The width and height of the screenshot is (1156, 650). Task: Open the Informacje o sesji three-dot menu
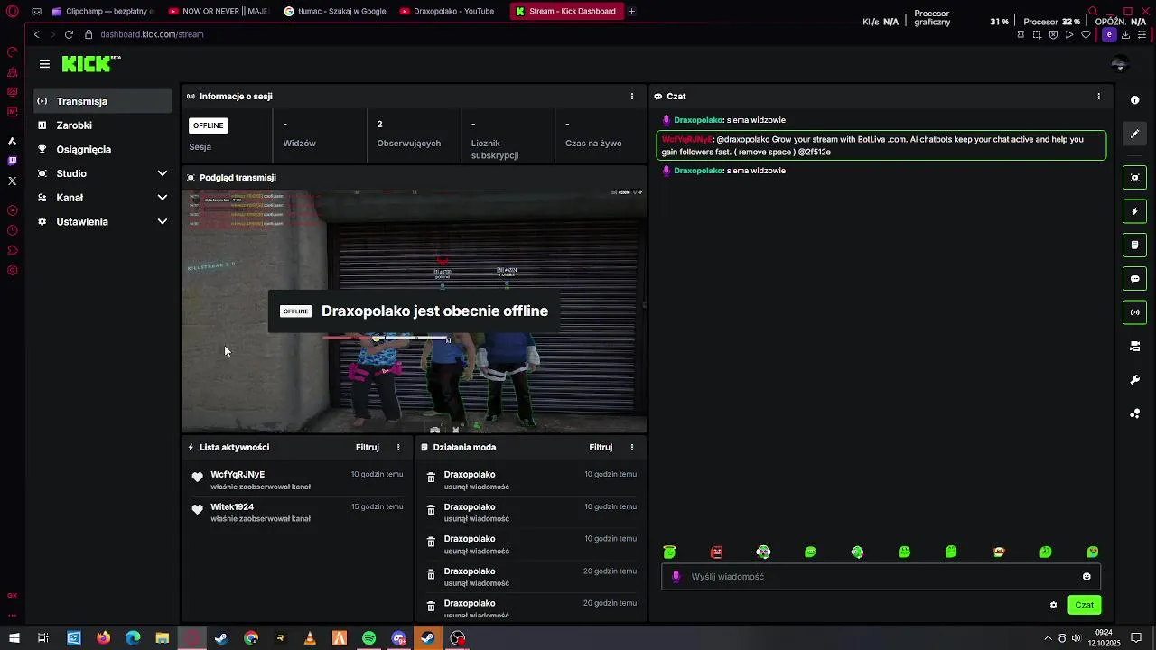point(631,97)
